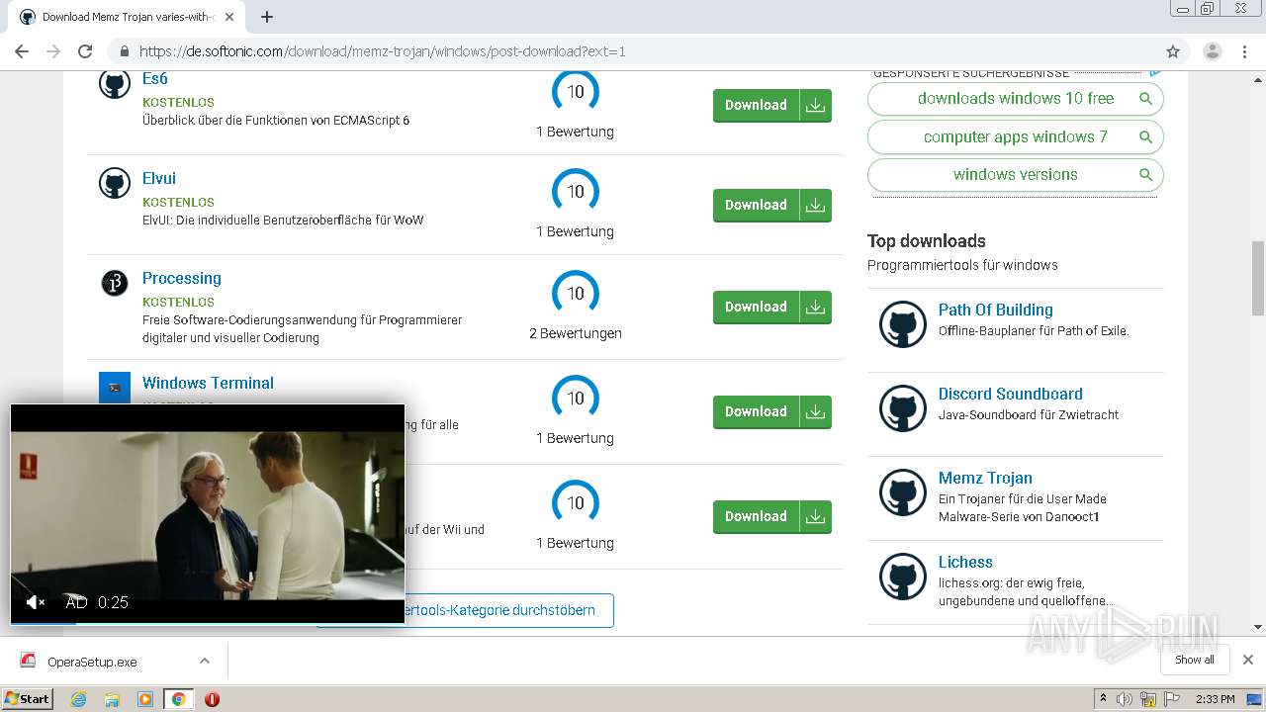Open the Processing app title link
Viewport: 1266px width, 712px height.
[182, 279]
